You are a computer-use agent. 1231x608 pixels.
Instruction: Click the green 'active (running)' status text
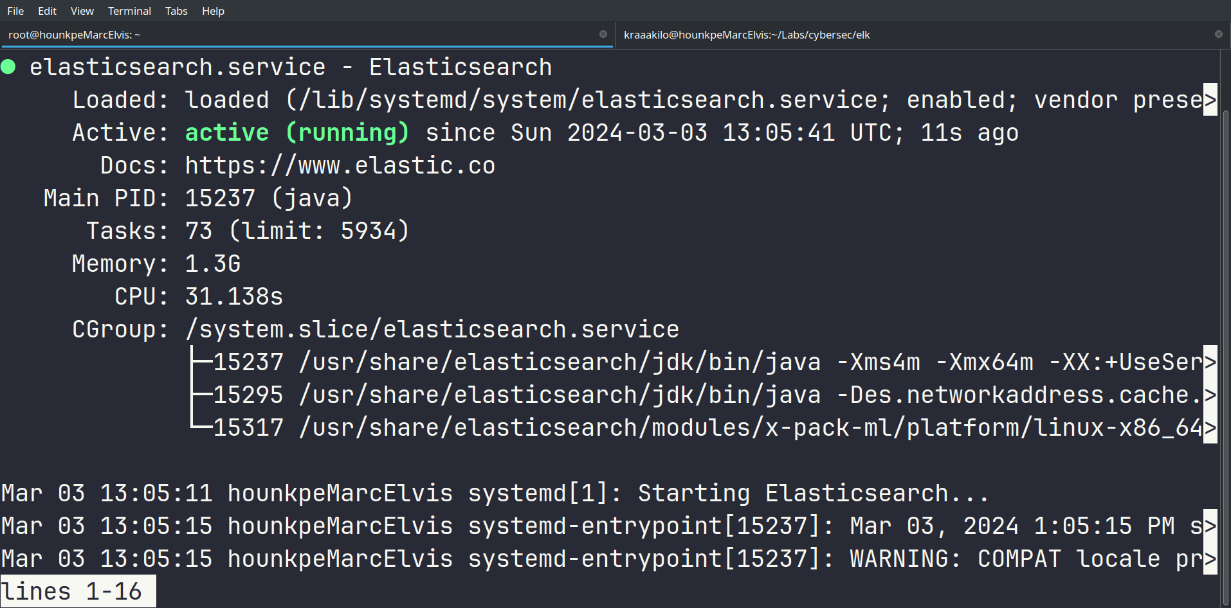pos(296,133)
